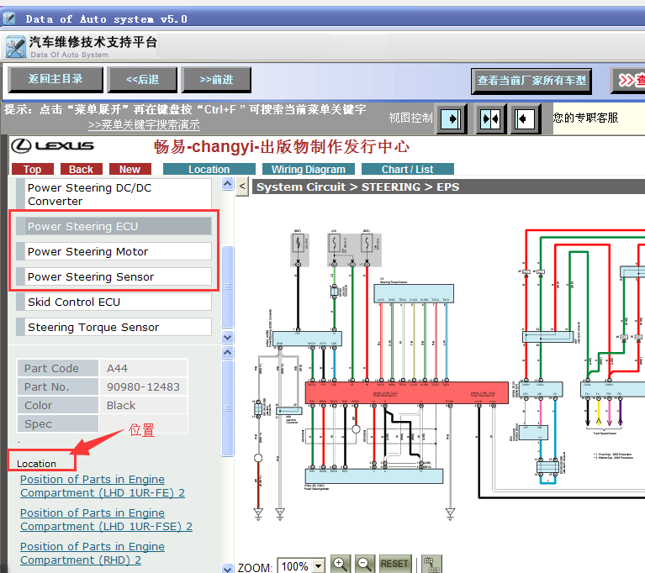Select Power Steering Sensor item
This screenshot has width=645, height=573.
pyautogui.click(x=114, y=276)
